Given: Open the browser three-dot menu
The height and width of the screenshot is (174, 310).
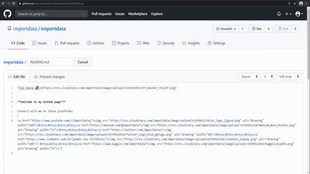Looking at the screenshot, I should coord(306,3).
